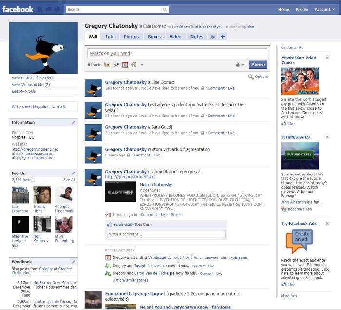
Task: Click the Facebook logo in the header
Action: [18, 9]
